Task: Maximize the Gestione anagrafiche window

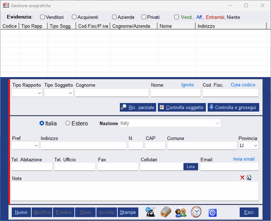Action: [x=246, y=6]
